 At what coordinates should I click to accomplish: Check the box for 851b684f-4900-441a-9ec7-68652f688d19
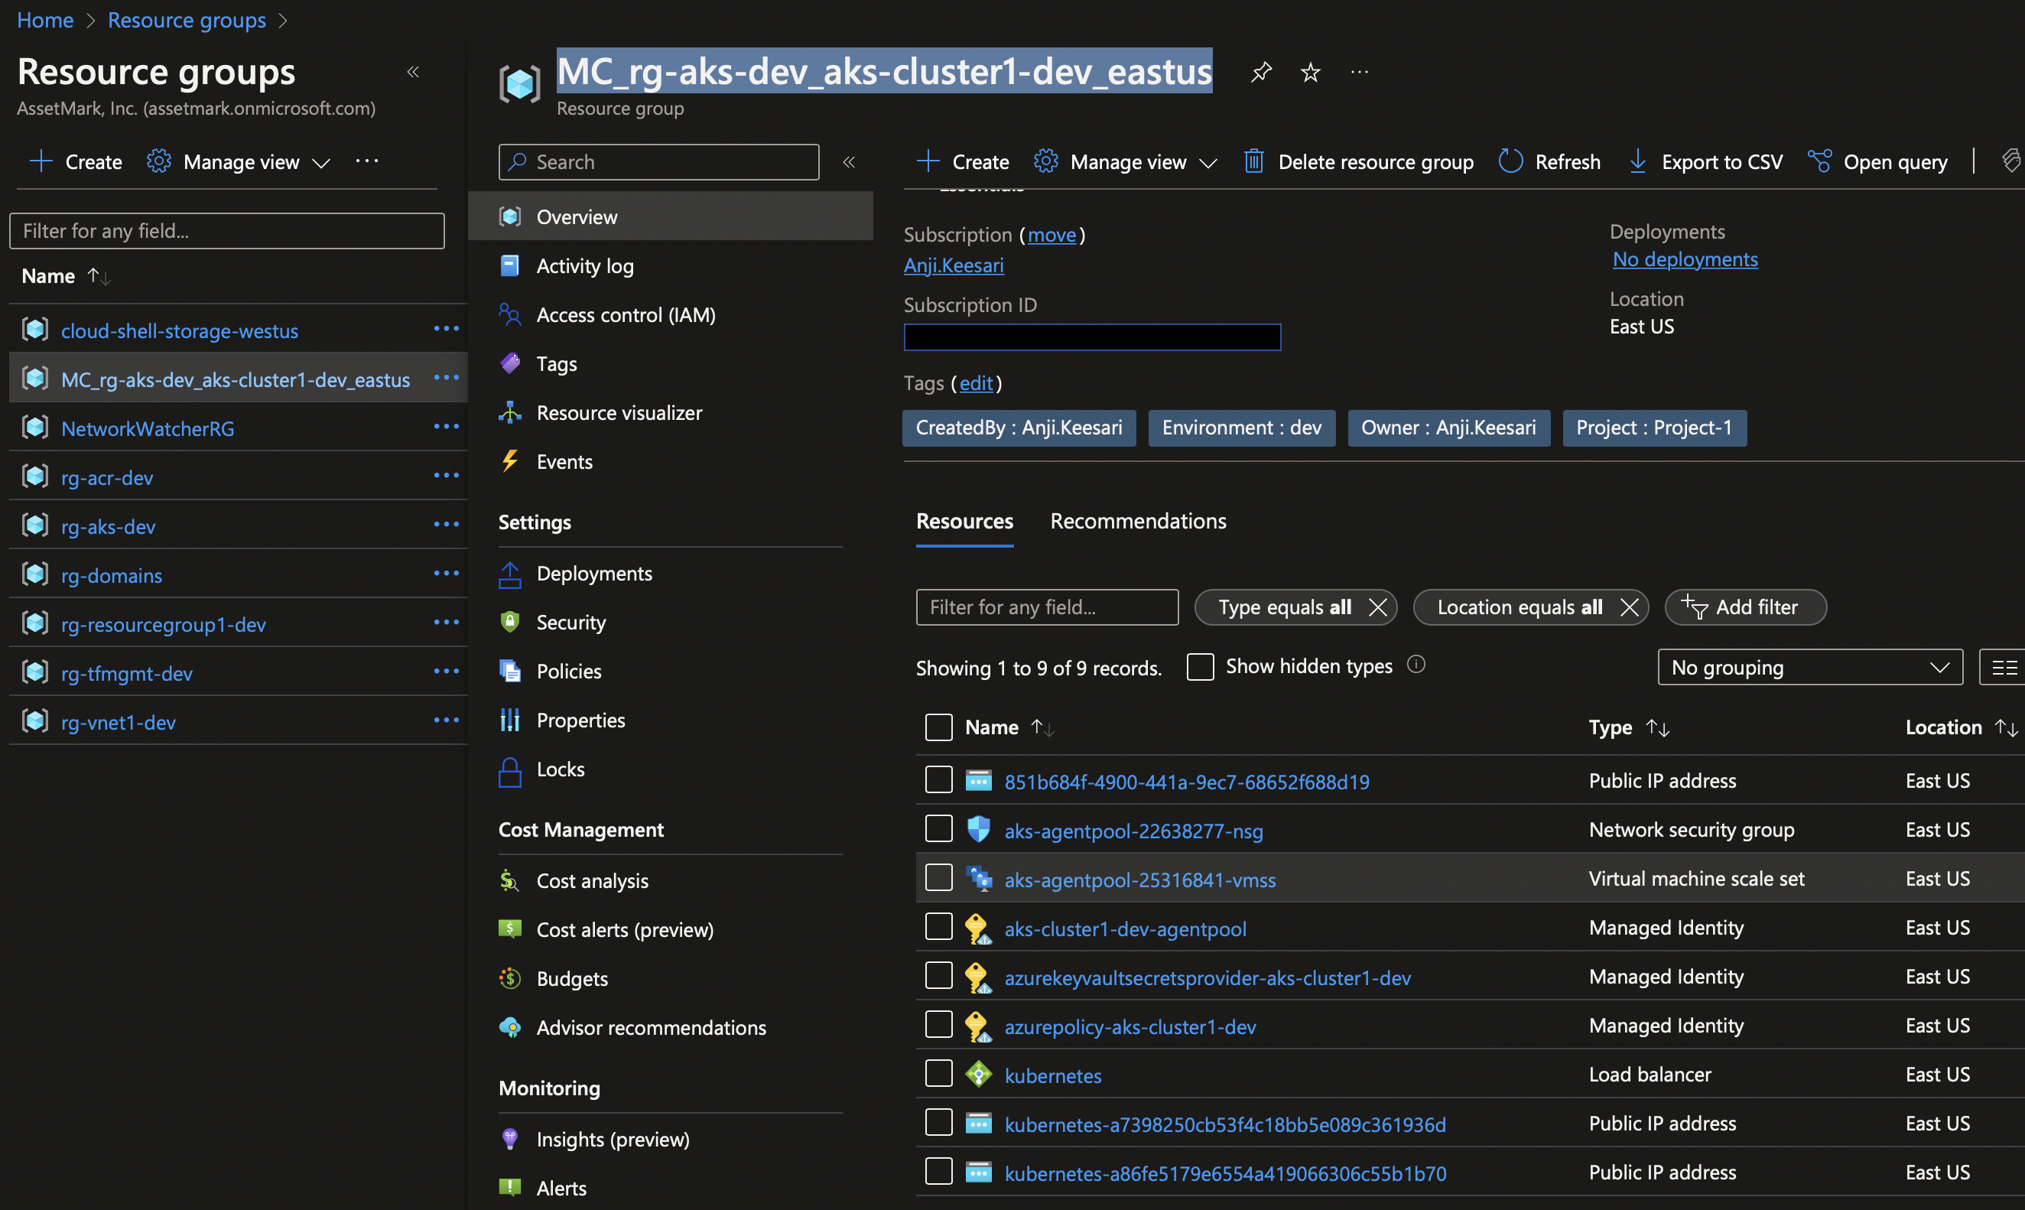click(938, 780)
